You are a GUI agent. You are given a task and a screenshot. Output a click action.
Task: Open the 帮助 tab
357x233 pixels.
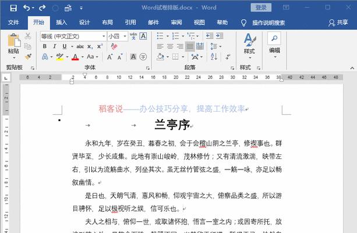pyautogui.click(x=222, y=23)
